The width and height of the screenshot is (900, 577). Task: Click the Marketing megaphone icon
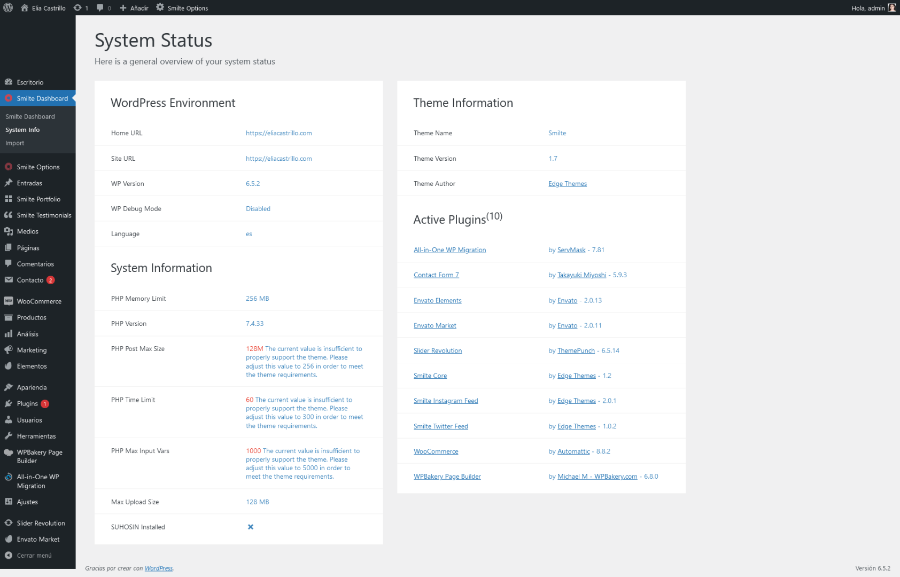(9, 350)
